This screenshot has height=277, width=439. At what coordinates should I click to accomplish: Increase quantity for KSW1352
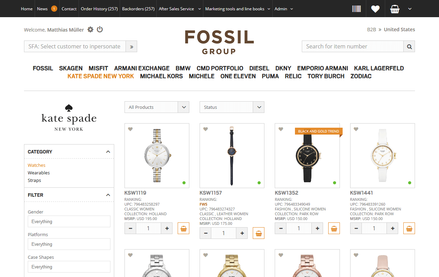pos(317,228)
